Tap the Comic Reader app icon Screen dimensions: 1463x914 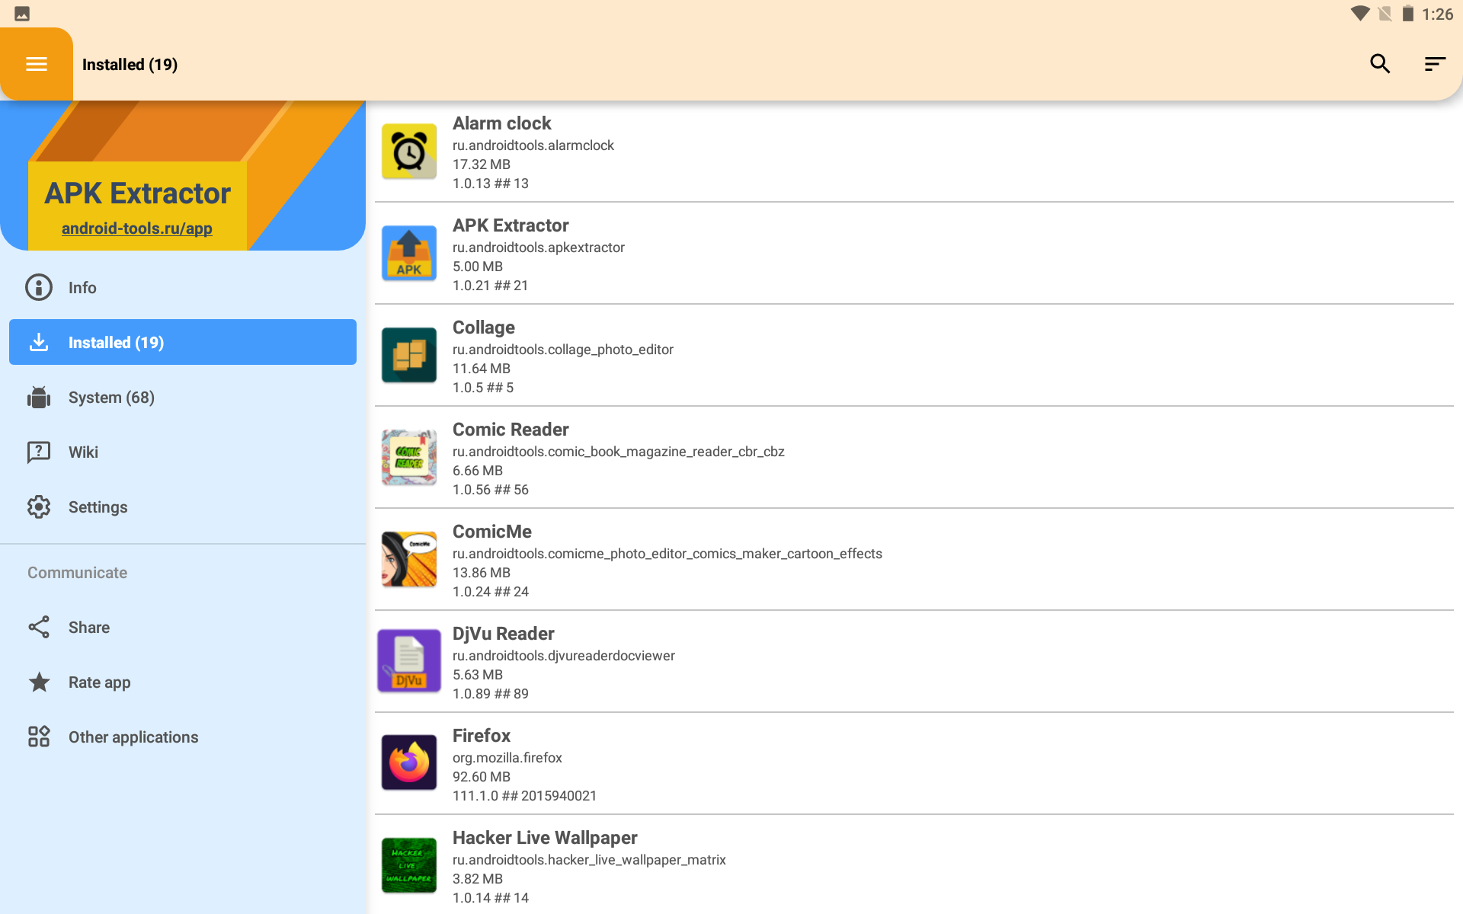[x=409, y=458]
